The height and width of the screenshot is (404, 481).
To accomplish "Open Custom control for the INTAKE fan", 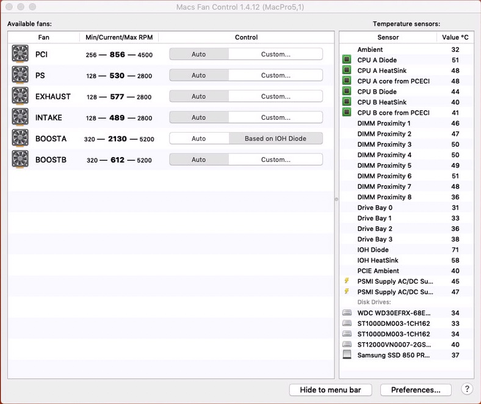I will click(275, 117).
